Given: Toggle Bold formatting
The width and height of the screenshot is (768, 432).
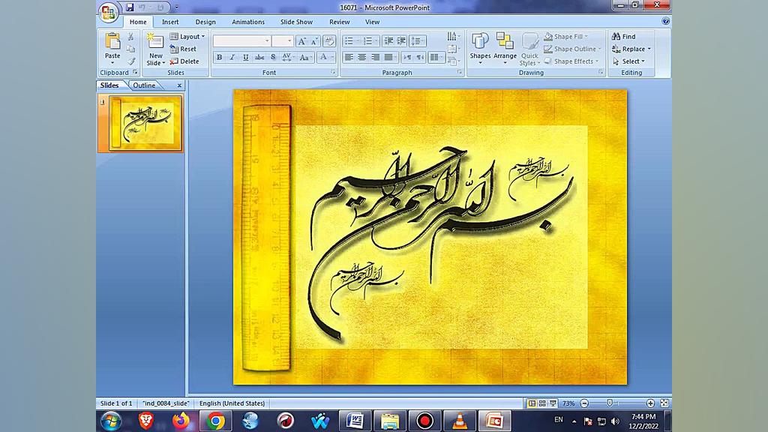Looking at the screenshot, I should [x=220, y=57].
